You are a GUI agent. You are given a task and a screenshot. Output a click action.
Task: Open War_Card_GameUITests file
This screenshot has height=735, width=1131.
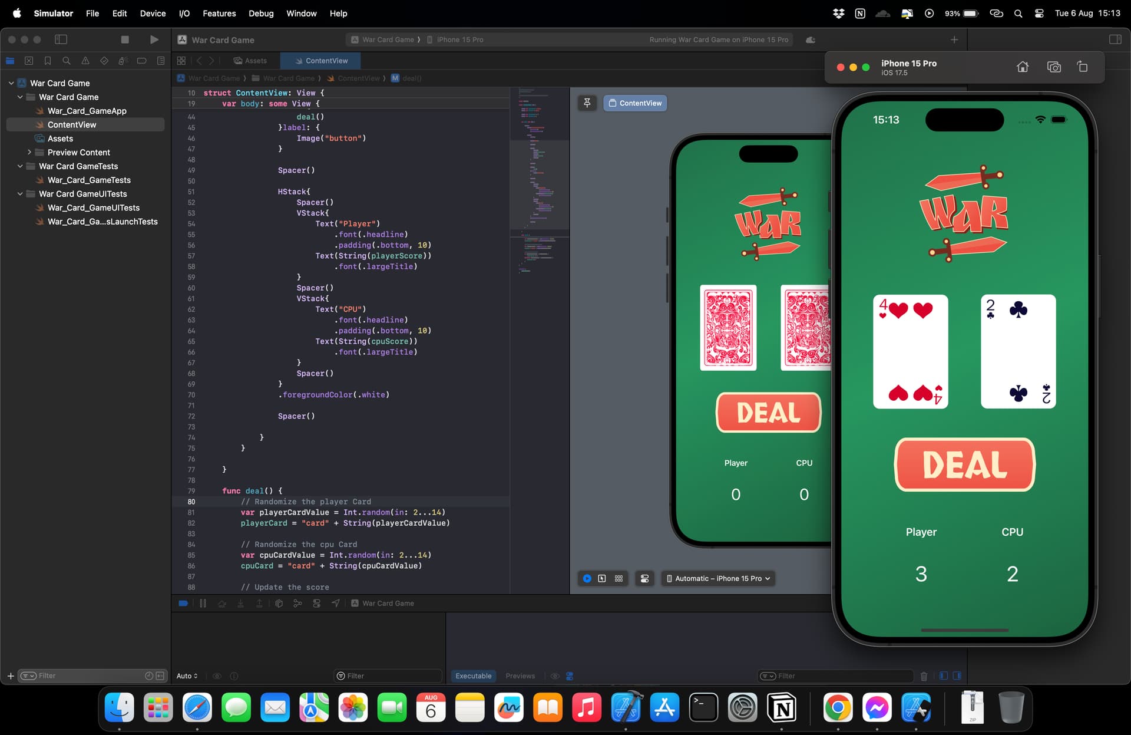click(x=93, y=207)
